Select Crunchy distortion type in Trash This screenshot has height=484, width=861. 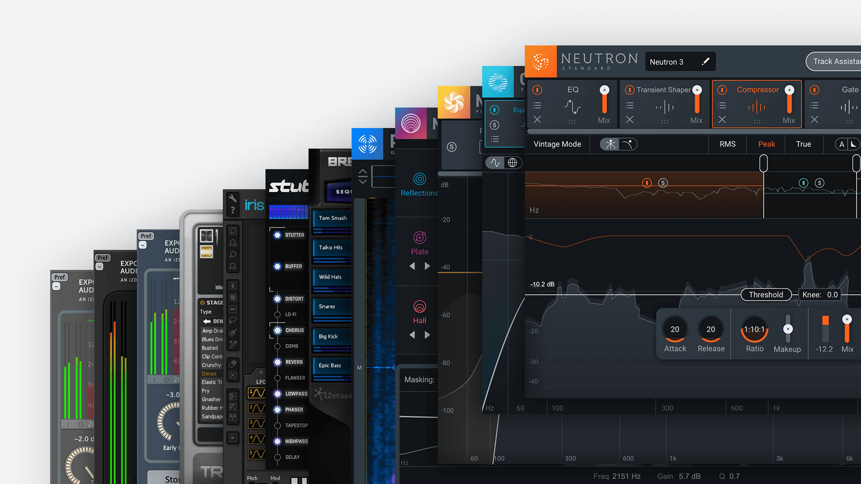[211, 365]
